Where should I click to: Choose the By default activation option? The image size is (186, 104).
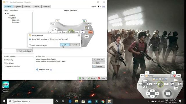[x=5, y=63]
